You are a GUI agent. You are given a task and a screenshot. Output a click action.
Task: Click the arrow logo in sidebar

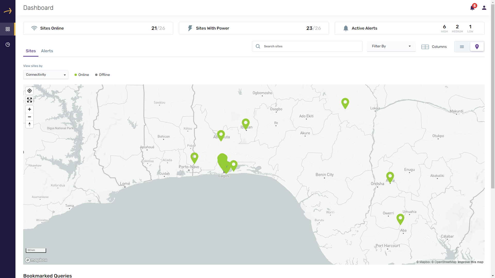pyautogui.click(x=8, y=11)
